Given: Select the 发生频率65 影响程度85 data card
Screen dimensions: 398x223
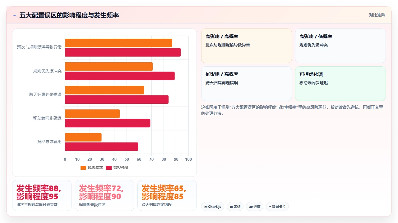Looking at the screenshot, I should [167, 195].
